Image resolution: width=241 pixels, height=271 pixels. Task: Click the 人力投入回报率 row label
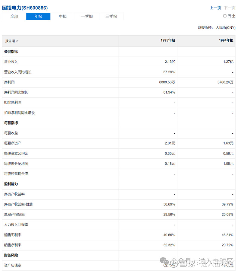[x=16, y=225]
